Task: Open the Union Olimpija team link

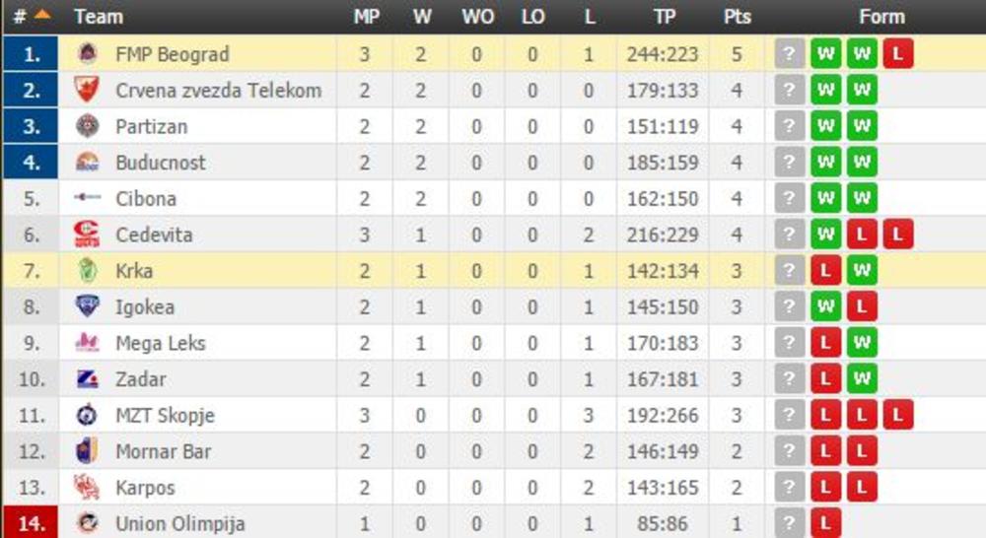Action: point(179,523)
